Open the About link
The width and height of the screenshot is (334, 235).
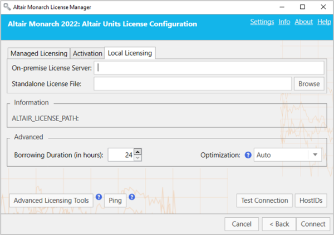303,22
